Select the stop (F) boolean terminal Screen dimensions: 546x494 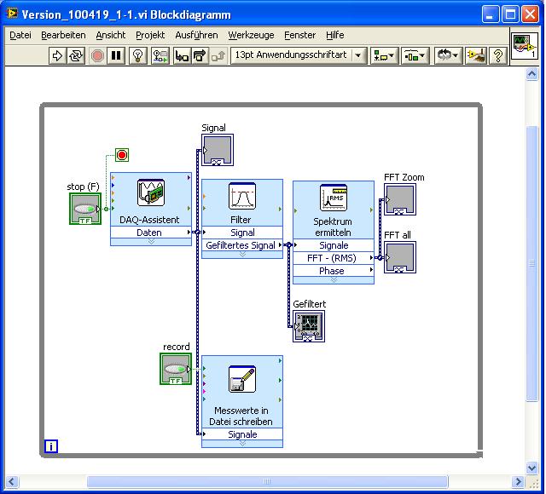85,209
